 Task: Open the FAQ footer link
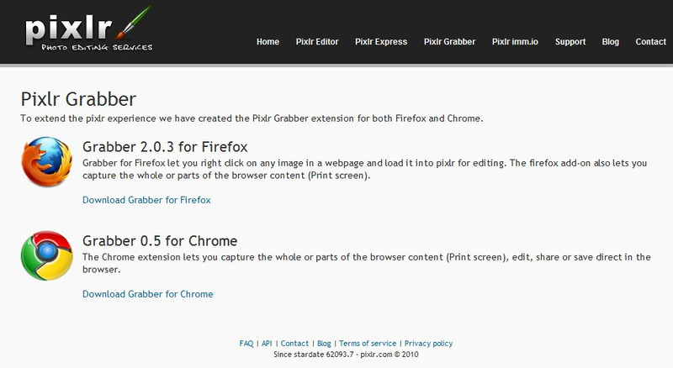246,343
